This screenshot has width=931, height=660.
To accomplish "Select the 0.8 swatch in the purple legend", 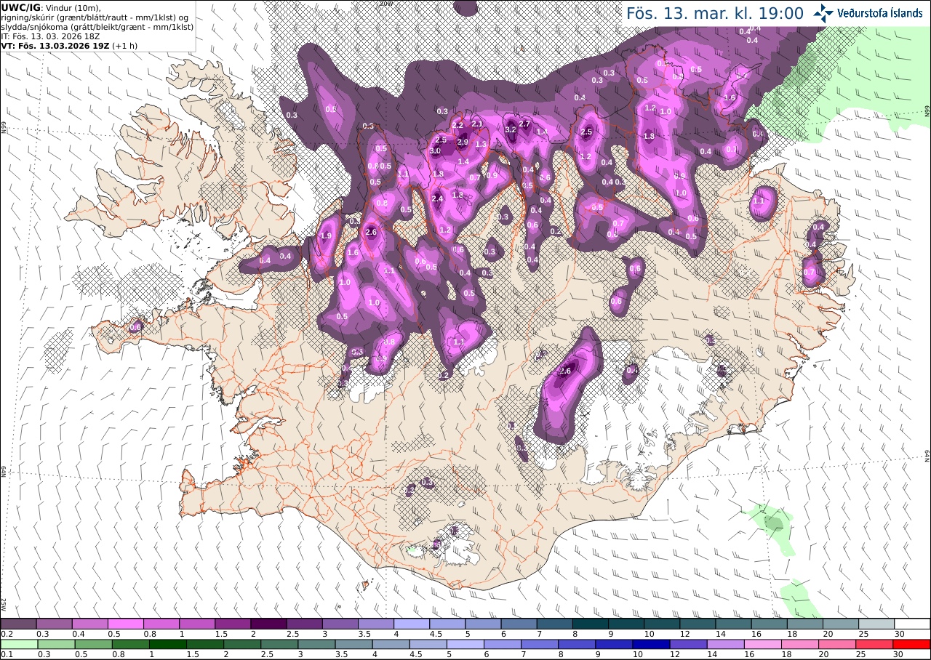I will point(161,624).
